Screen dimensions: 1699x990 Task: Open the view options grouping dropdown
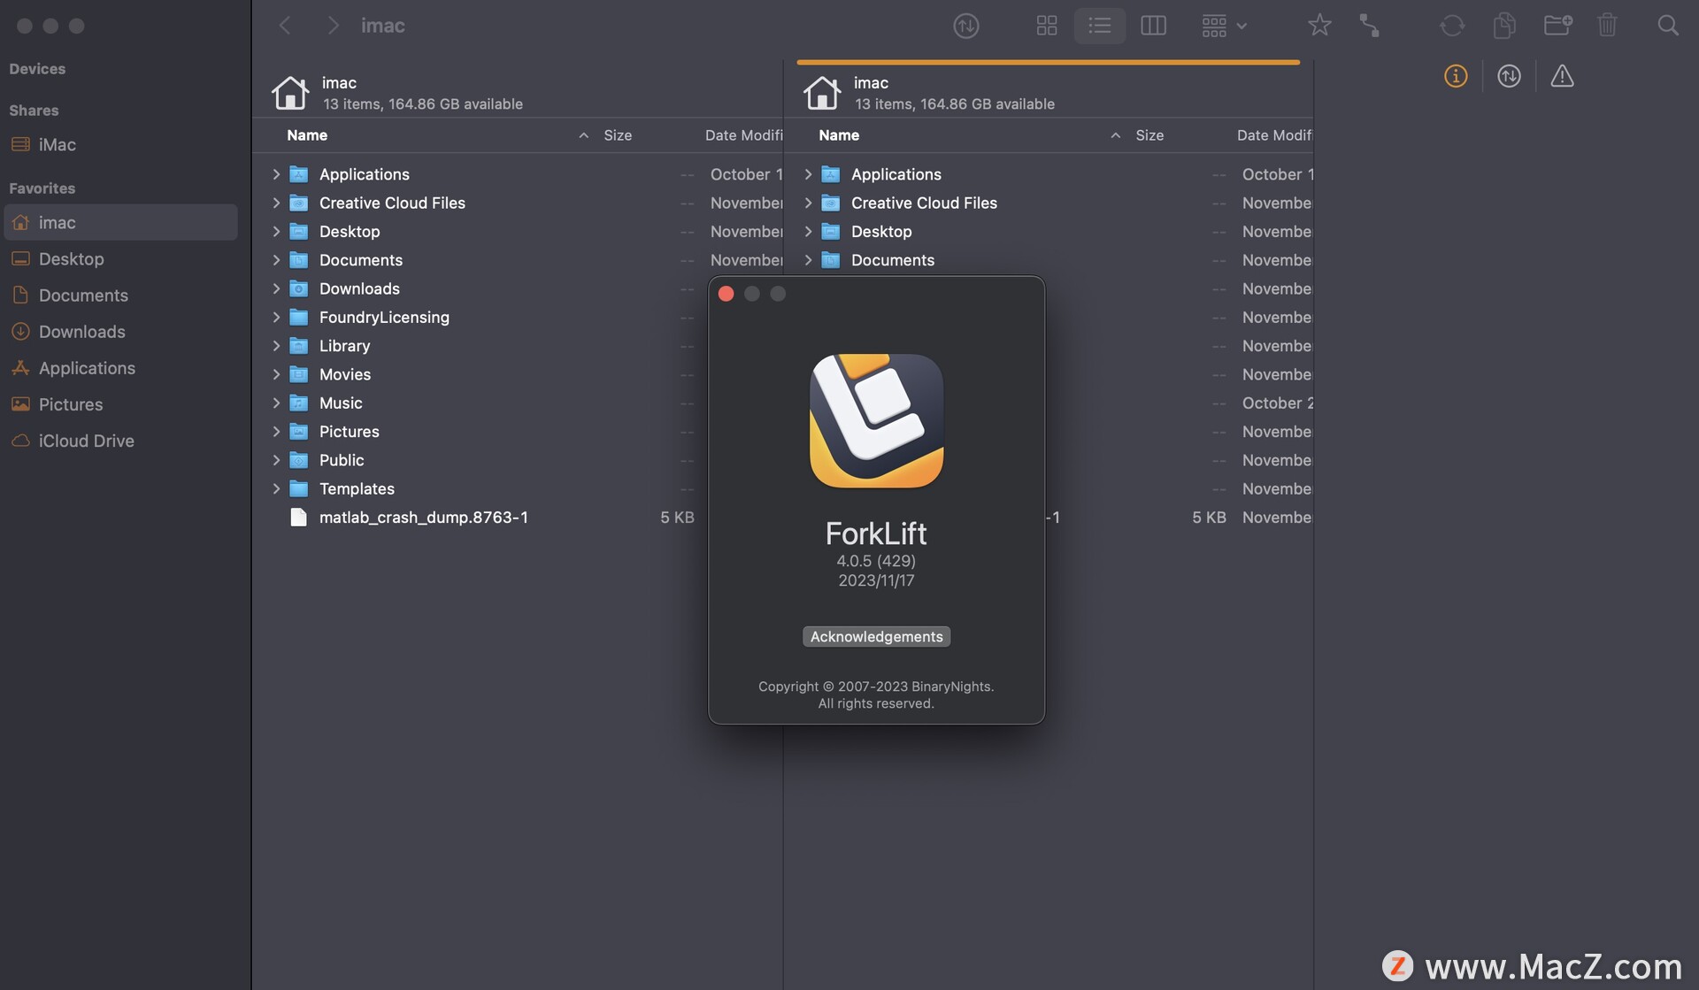point(1225,26)
